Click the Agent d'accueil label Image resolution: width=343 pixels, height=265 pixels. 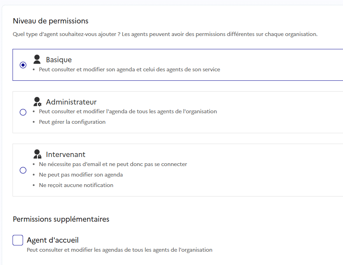pyautogui.click(x=53, y=240)
